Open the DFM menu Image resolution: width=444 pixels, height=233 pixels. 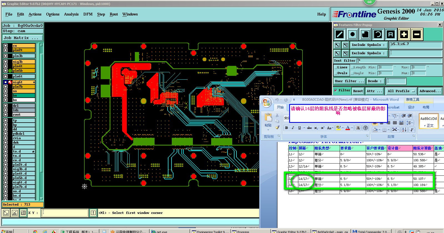[x=88, y=14]
